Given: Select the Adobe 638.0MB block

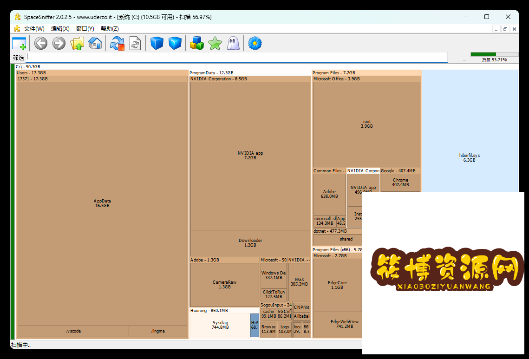Looking at the screenshot, I should tap(330, 194).
